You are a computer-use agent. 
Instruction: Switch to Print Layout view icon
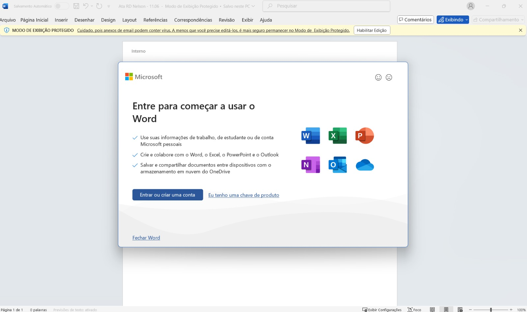(x=446, y=310)
